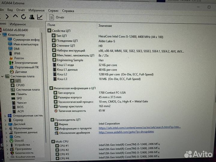Open the graph chart toolbar icon
The width and height of the screenshot is (216, 162).
[x=40, y=17]
